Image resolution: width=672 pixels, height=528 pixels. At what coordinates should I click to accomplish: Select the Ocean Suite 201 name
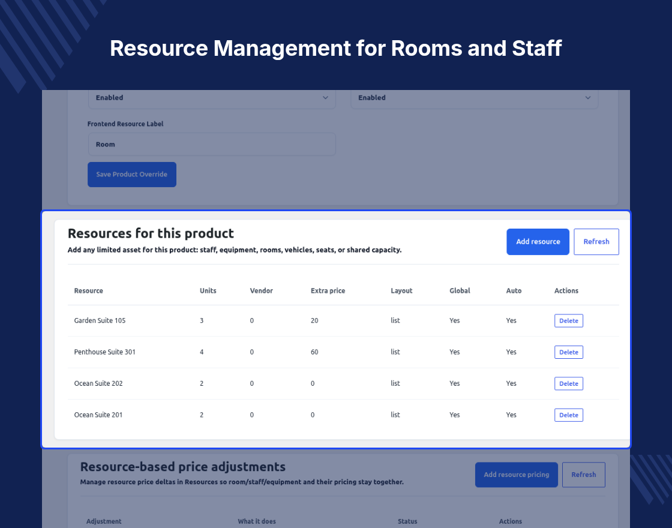(x=98, y=415)
